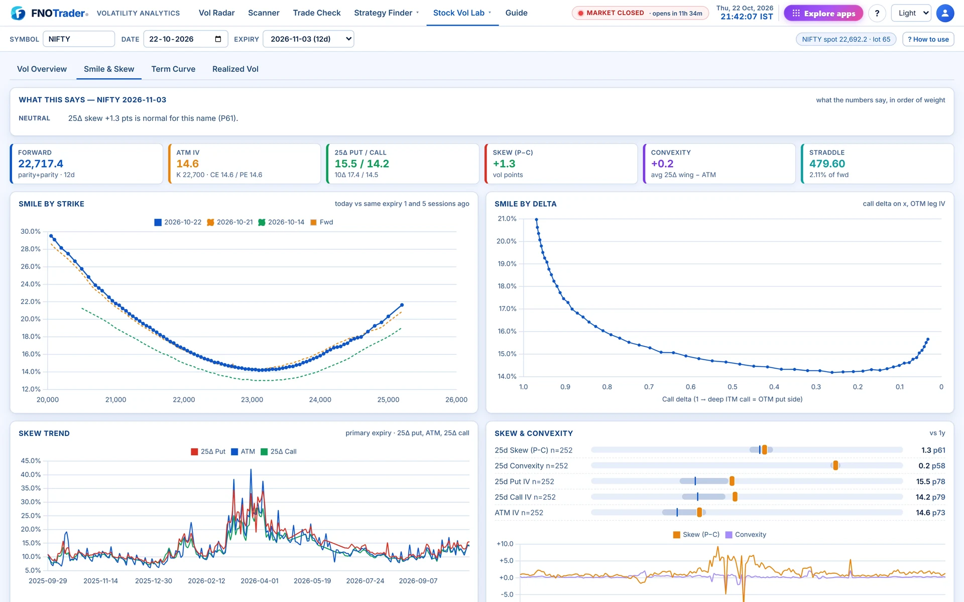Screen dimensions: 964x602
Task: Toggle 25Δ Call line in Skew Trend legend
Action: 279,452
